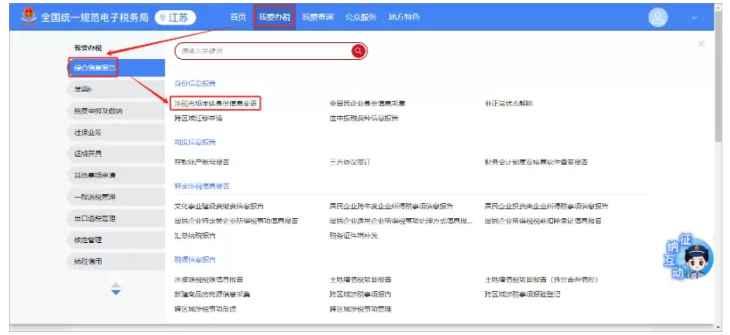Open 非居民企业身份信息采集 link
The height and width of the screenshot is (335, 730).
[x=367, y=103]
